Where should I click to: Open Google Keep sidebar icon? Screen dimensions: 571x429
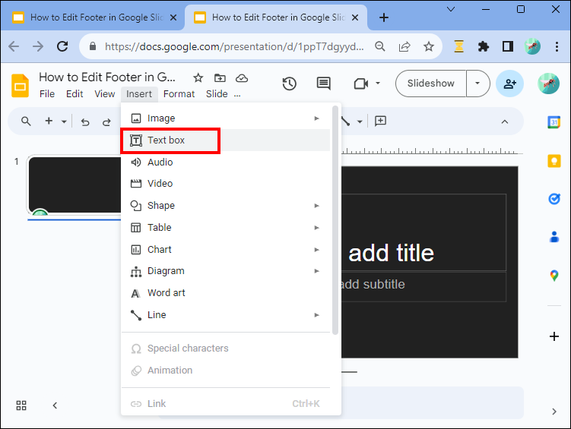(x=554, y=161)
